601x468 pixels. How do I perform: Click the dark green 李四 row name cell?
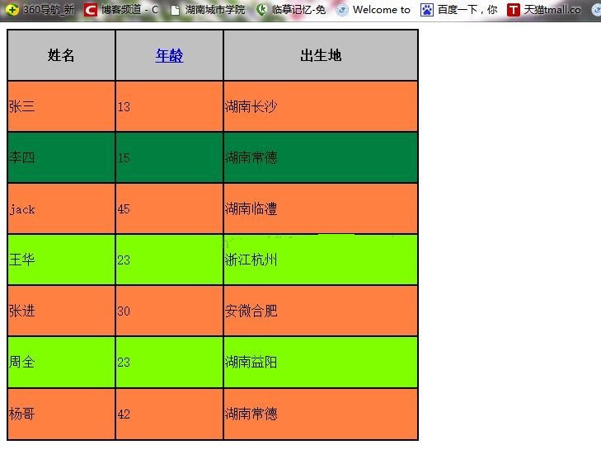click(x=61, y=157)
